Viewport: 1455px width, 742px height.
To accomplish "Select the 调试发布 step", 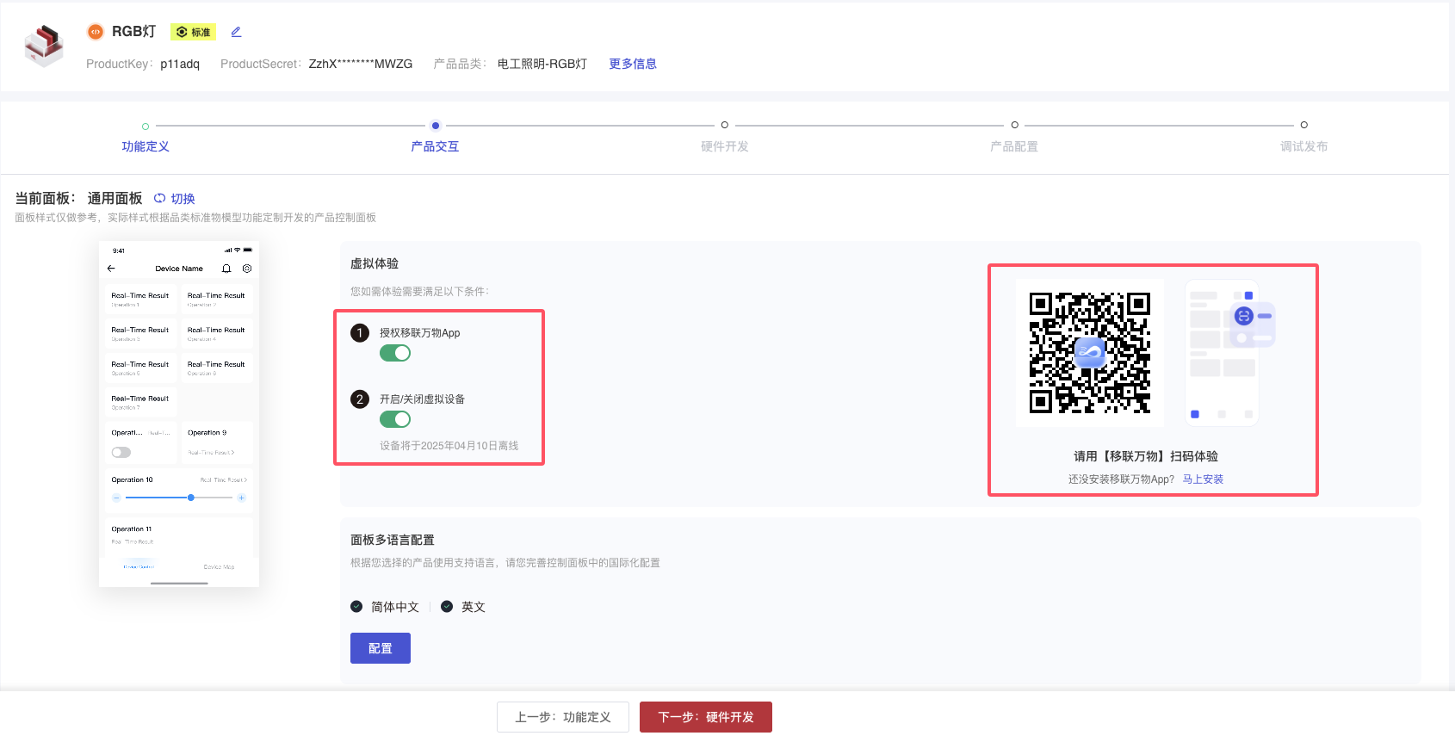I will pos(1303,146).
